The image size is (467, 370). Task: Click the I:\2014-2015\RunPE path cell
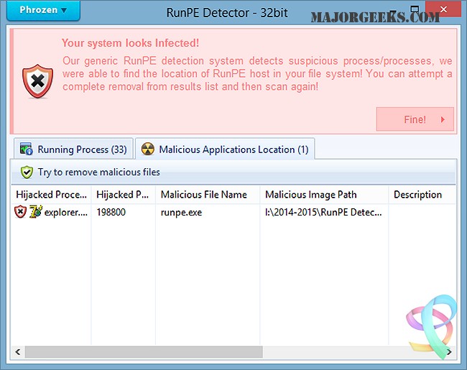pyautogui.click(x=323, y=212)
